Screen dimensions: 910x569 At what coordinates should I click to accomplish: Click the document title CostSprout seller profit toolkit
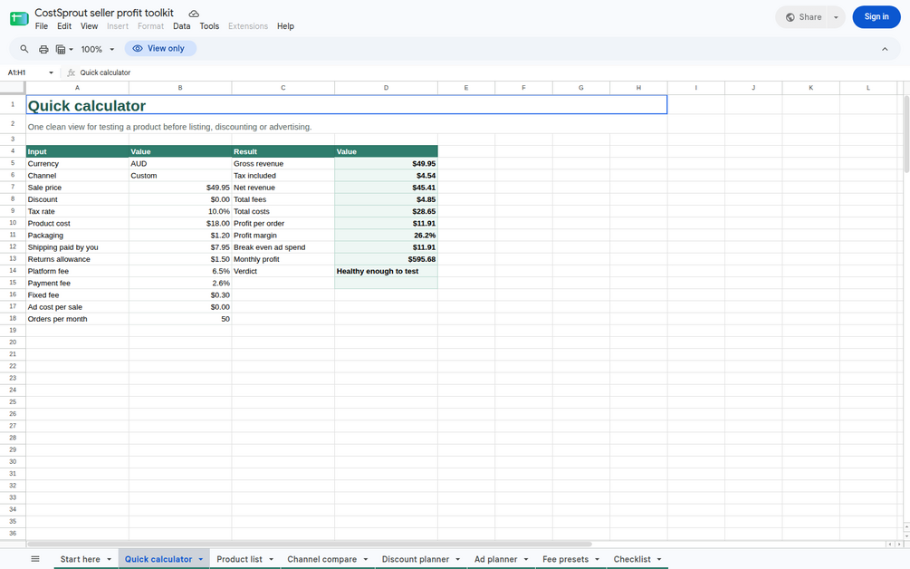pos(104,13)
